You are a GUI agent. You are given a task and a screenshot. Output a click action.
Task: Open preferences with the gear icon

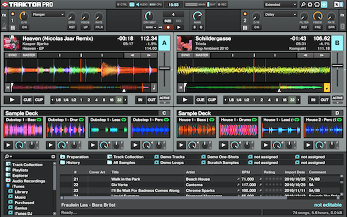point(310,5)
